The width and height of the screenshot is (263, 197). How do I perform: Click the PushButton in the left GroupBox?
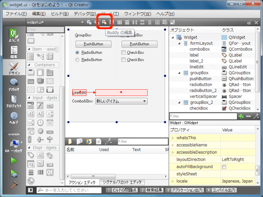point(94,44)
